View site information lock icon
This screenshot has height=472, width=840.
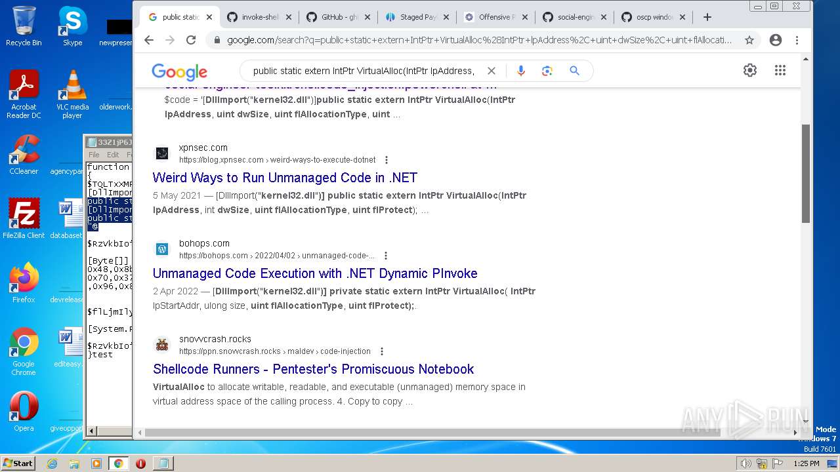pyautogui.click(x=217, y=40)
